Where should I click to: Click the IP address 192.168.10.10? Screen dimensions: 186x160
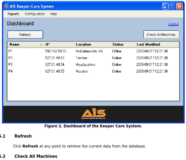coord(56,51)
